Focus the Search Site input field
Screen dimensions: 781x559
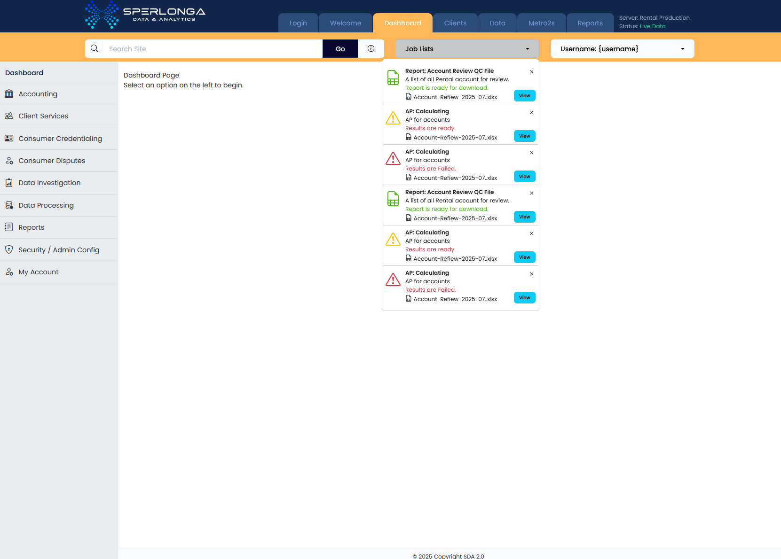click(213, 49)
